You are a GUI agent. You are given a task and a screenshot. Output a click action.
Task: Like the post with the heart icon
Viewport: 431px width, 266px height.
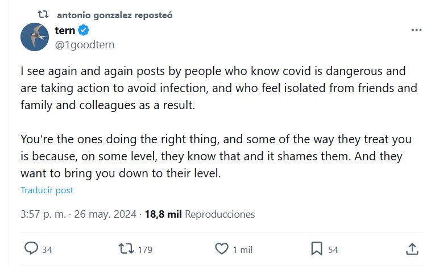point(222,248)
